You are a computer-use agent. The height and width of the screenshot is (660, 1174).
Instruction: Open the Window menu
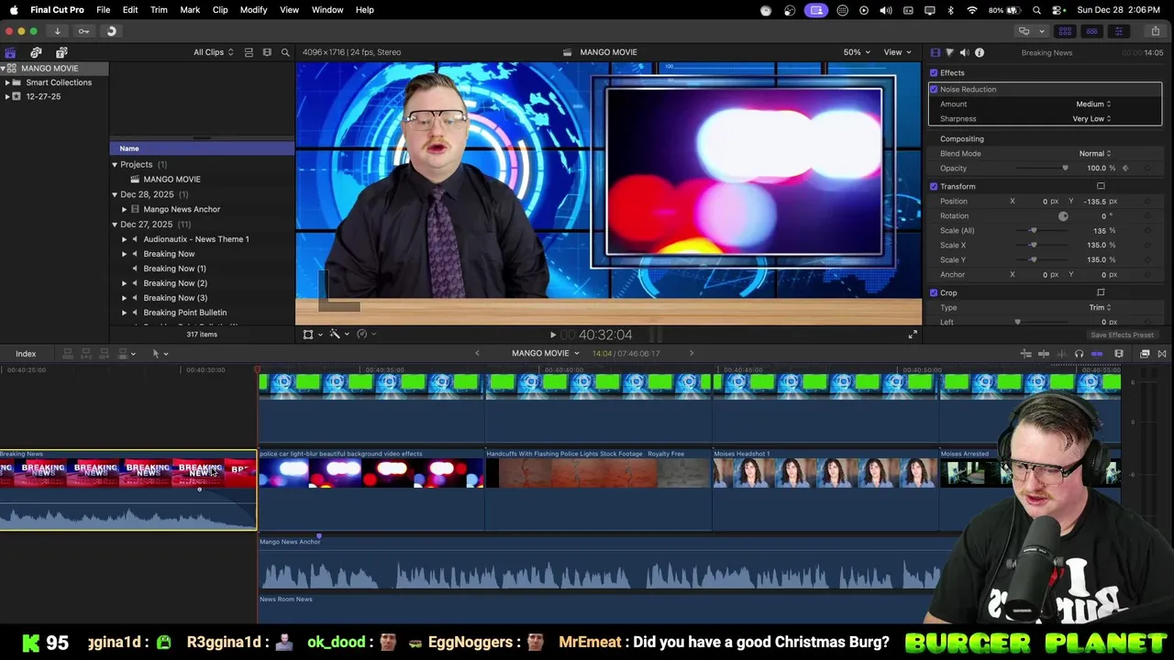[x=327, y=9]
